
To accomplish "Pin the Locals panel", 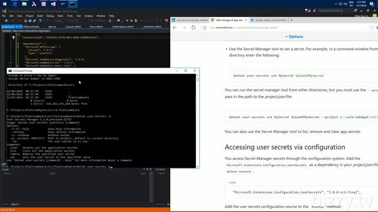I will point(147,170).
